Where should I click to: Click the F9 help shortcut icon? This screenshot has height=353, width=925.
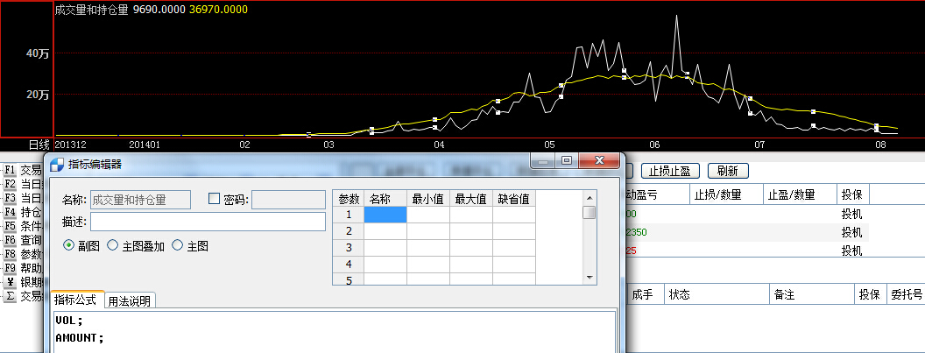(x=11, y=268)
